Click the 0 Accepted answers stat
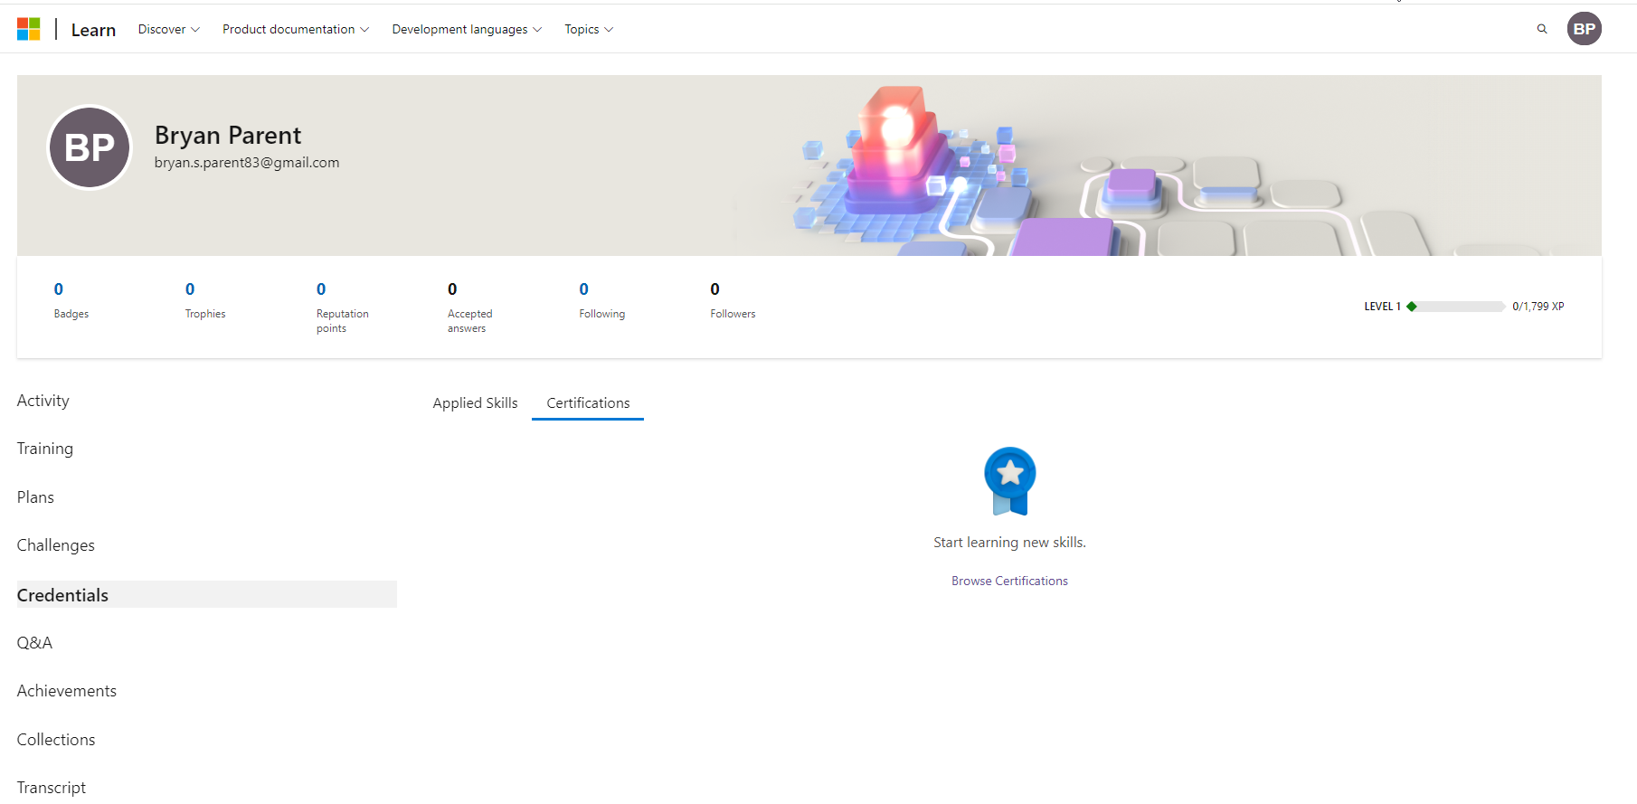Image resolution: width=1637 pixels, height=804 pixels. (x=469, y=307)
